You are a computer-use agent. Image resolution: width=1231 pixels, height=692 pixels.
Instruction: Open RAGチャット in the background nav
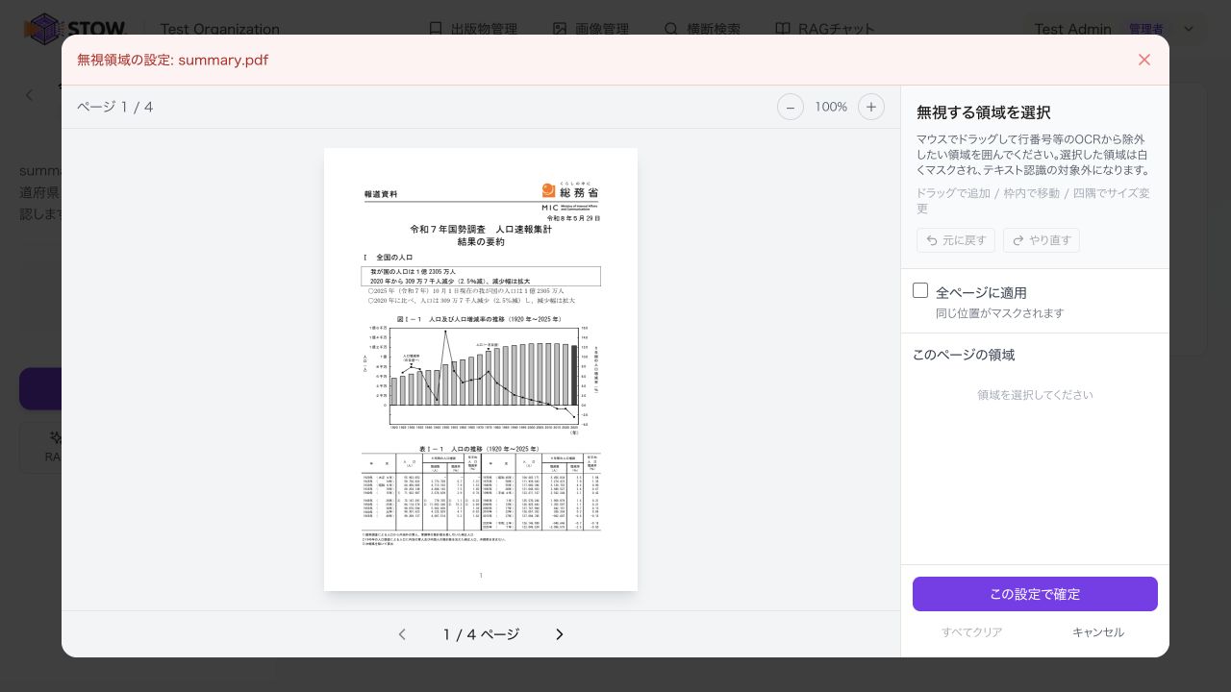(825, 29)
